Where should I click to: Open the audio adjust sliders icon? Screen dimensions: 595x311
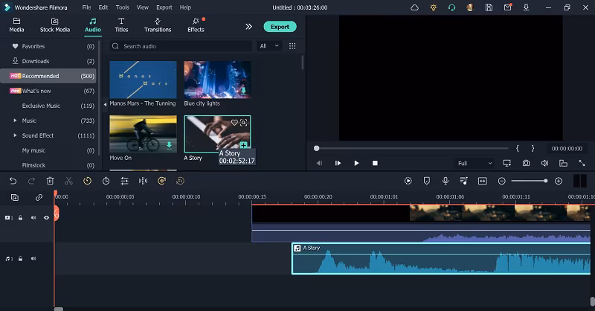(124, 181)
